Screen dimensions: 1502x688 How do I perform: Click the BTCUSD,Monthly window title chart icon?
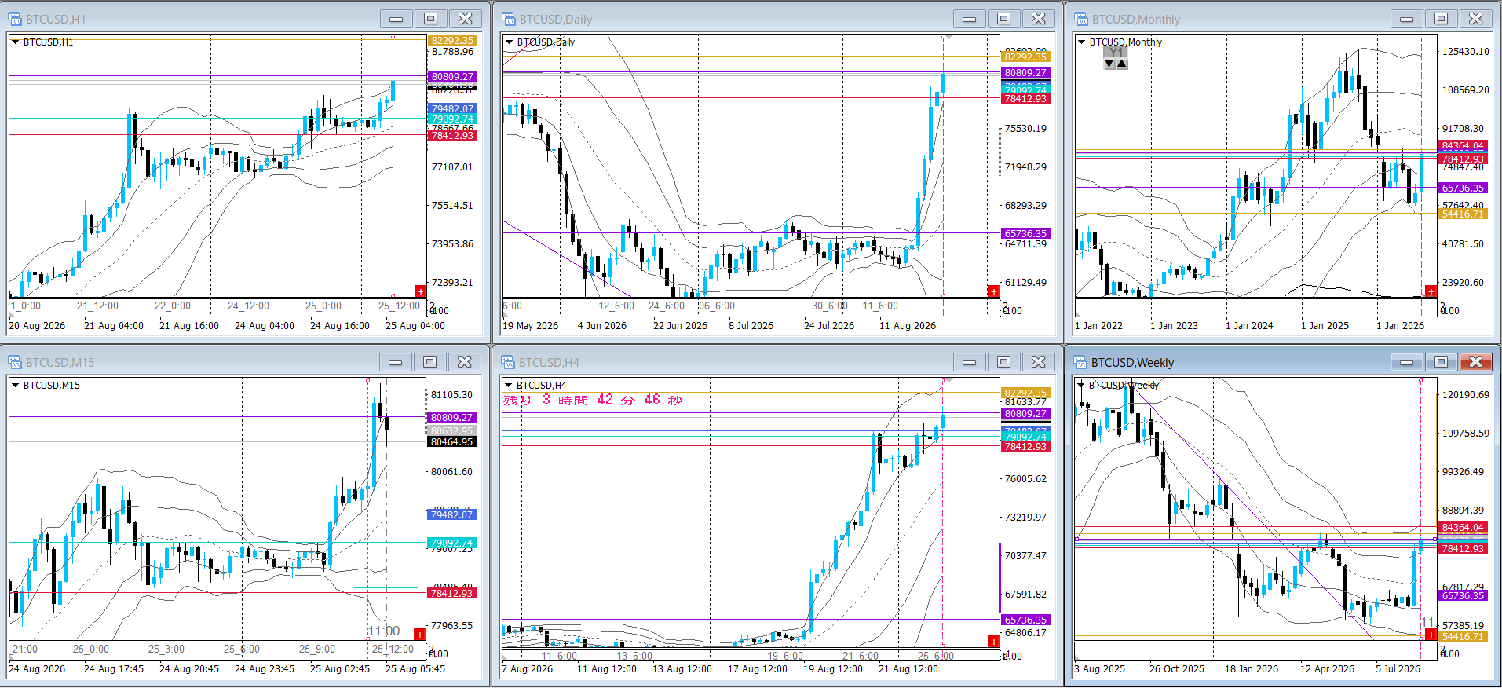[1081, 19]
